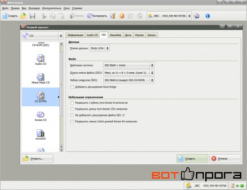Click the orange eject disc icon

(x=122, y=16)
